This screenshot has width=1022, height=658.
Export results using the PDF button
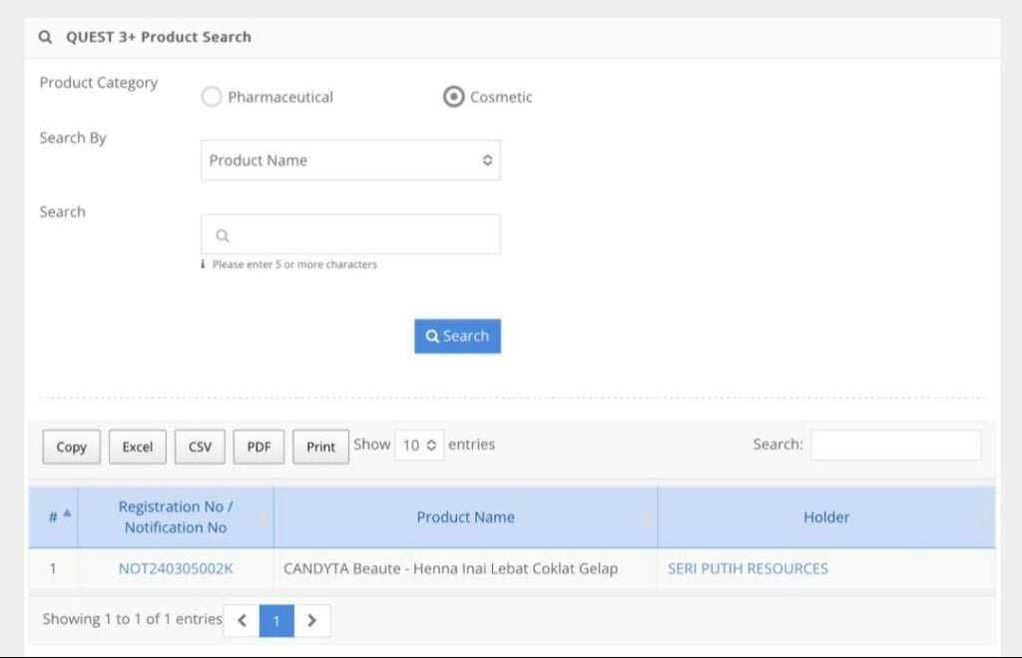258,447
